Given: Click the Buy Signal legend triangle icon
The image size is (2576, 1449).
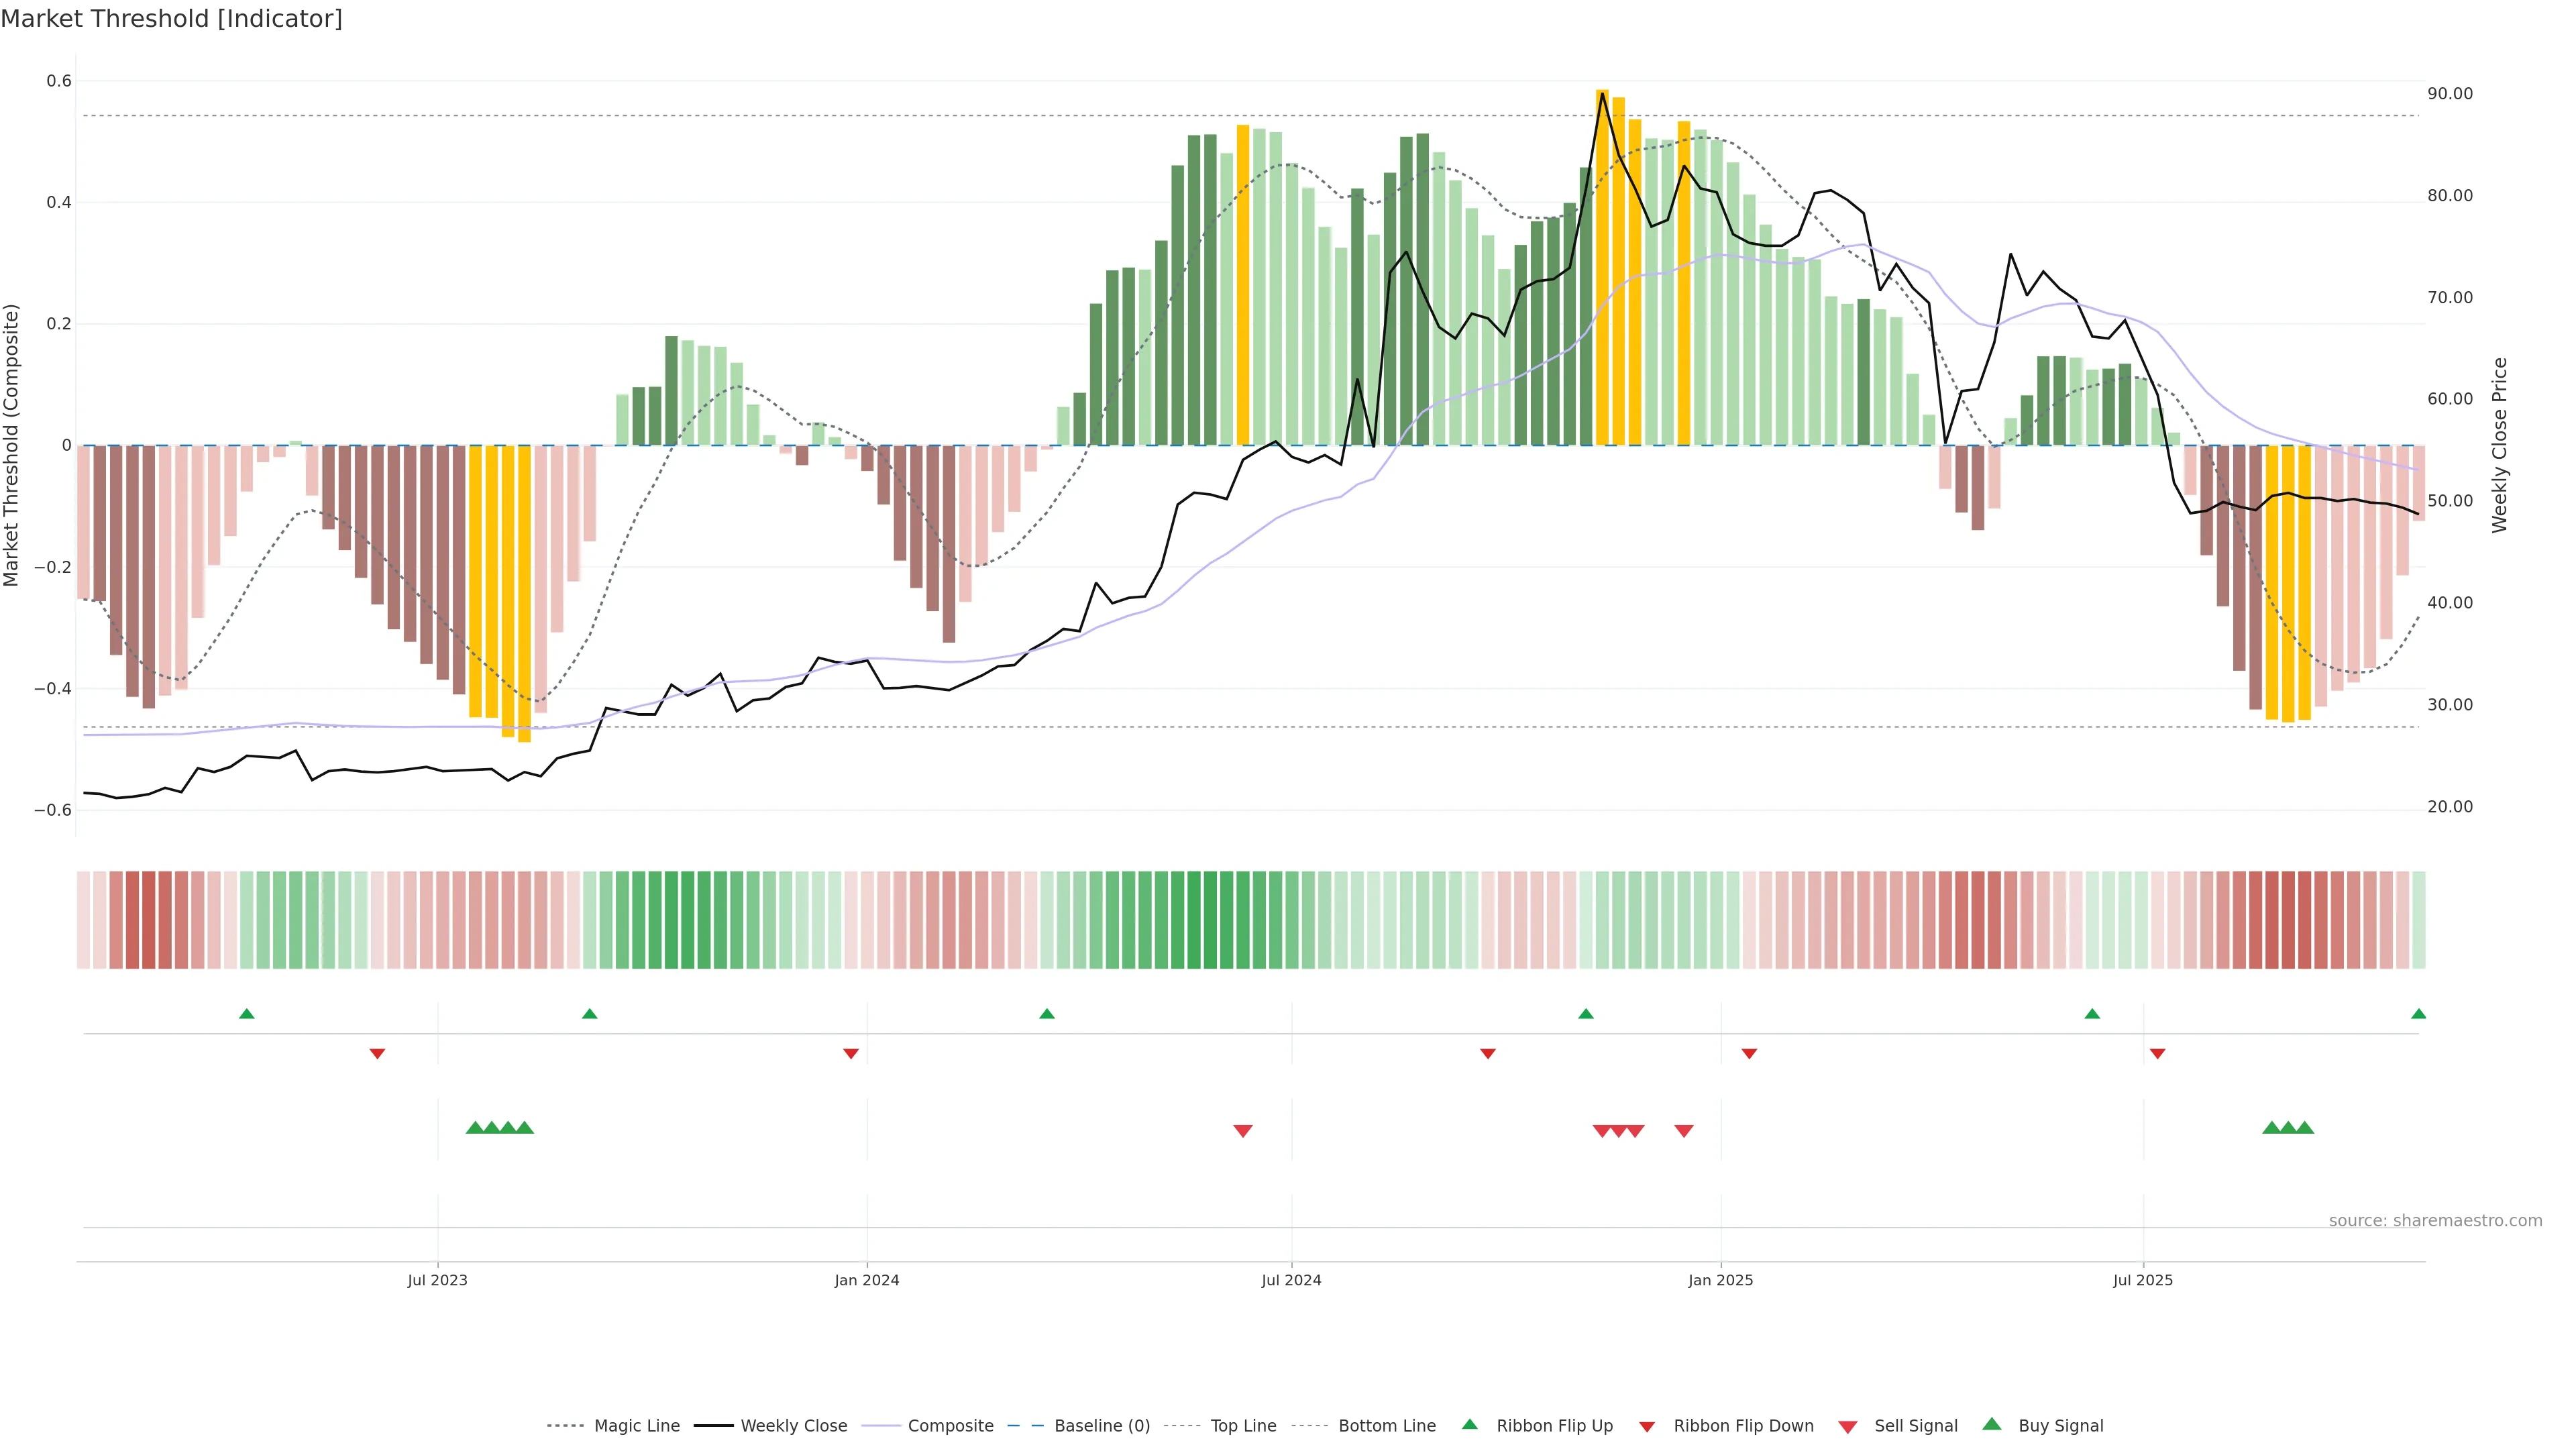Looking at the screenshot, I should click(x=1991, y=1424).
